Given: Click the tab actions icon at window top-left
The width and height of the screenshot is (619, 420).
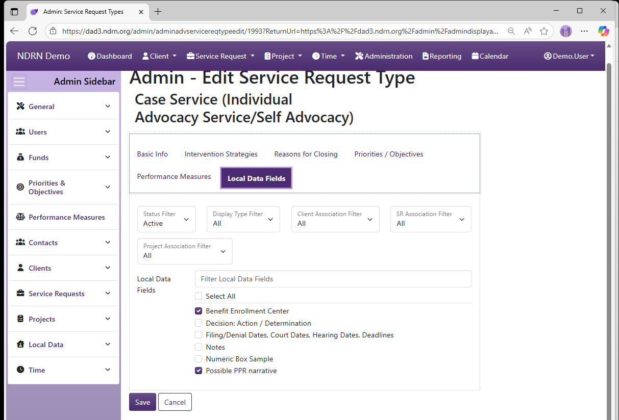Looking at the screenshot, I should [14, 11].
